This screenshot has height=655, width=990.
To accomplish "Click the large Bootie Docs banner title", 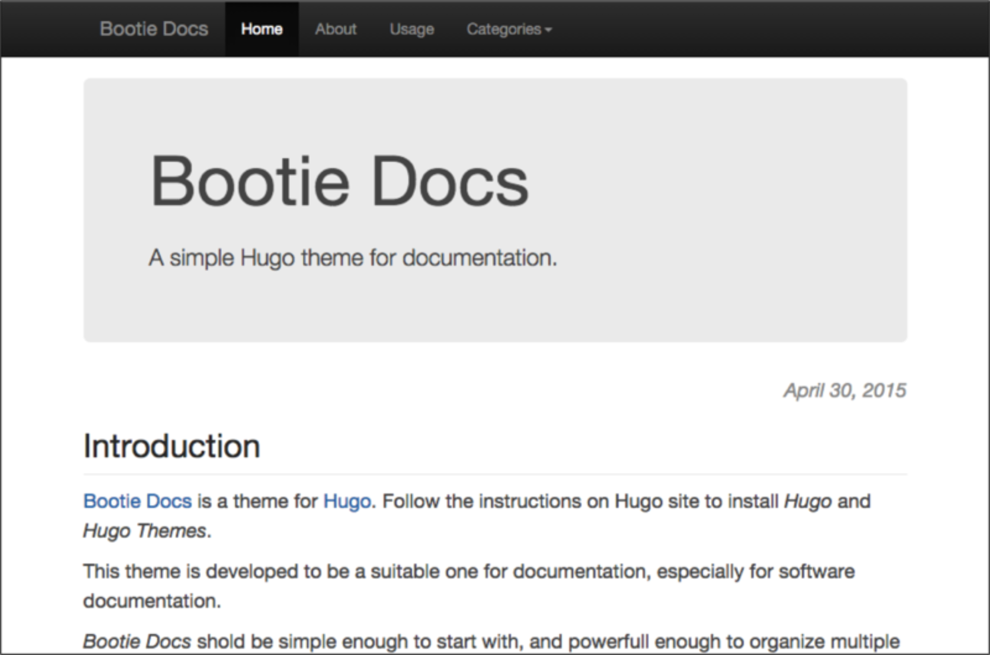I will 340,180.
